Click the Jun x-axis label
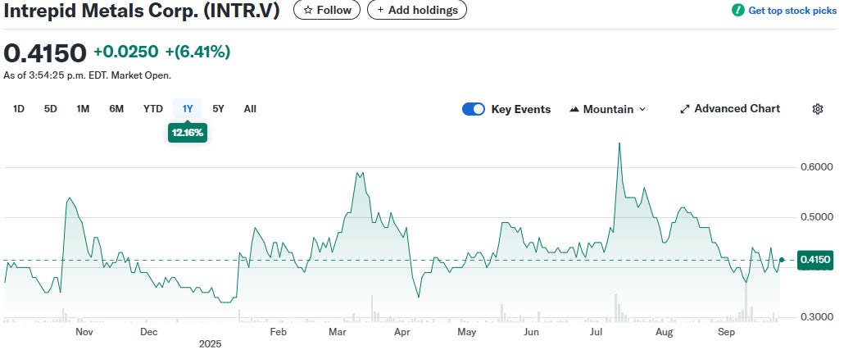Viewport: 853px width, 350px height. click(x=531, y=332)
